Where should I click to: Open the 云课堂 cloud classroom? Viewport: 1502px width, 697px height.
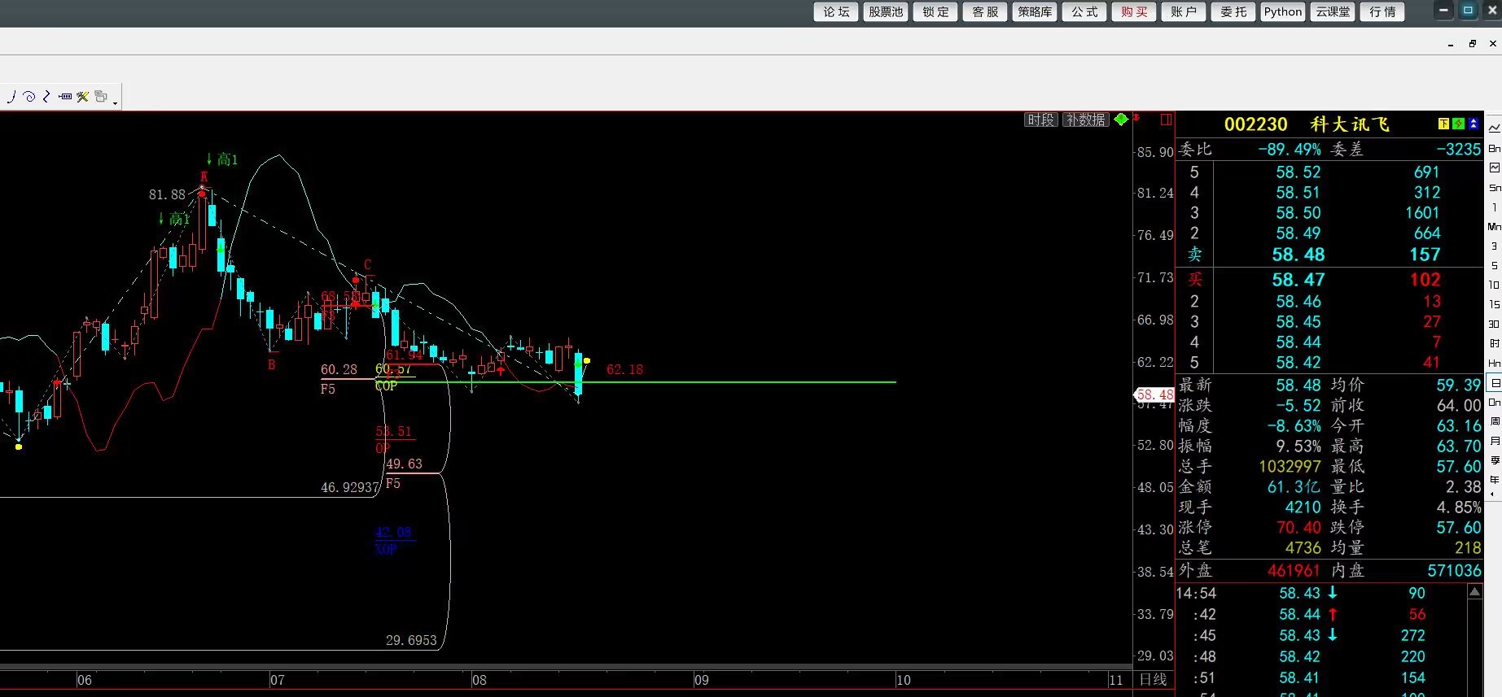[1333, 11]
